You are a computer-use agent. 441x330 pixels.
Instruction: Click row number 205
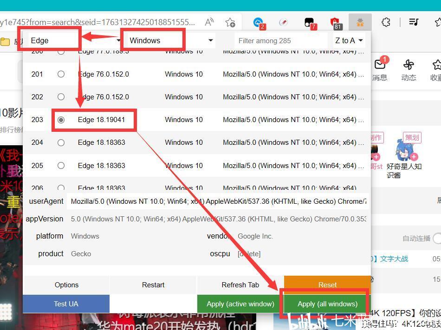tap(37, 166)
